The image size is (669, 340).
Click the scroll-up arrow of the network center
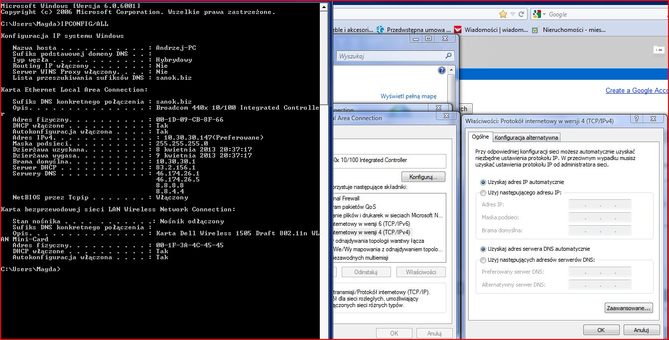[x=451, y=71]
